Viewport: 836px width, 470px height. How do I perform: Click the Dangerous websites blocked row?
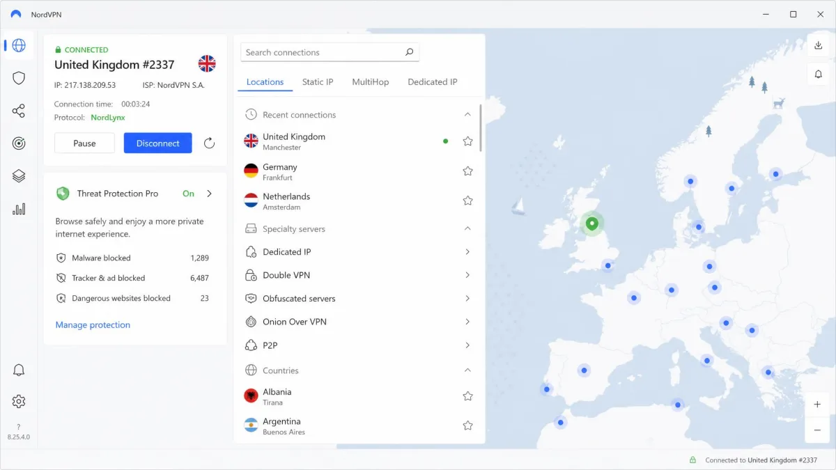tap(132, 298)
